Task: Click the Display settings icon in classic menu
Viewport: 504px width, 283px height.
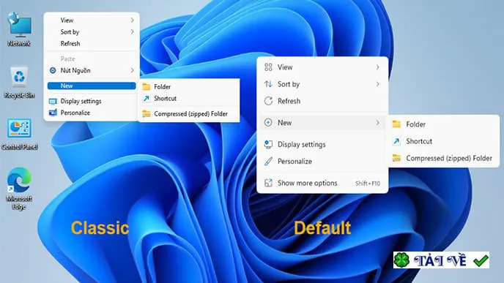Action: click(x=53, y=102)
